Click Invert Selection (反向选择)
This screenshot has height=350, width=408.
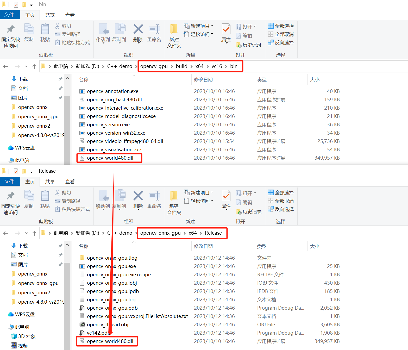tap(281, 42)
